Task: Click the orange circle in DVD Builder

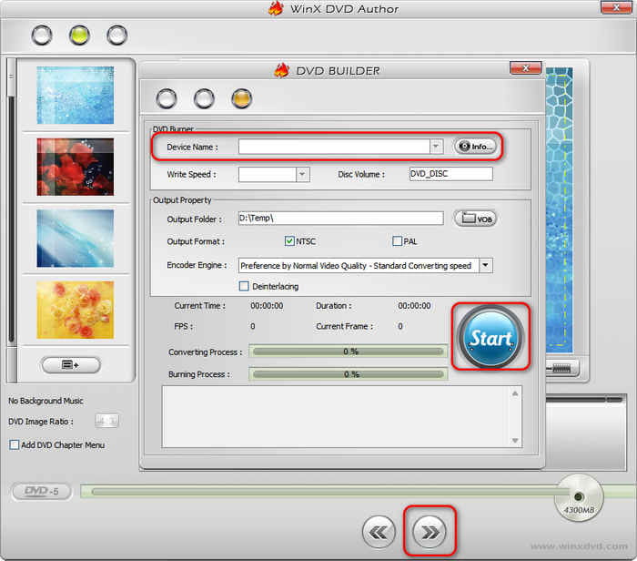Action: [241, 98]
